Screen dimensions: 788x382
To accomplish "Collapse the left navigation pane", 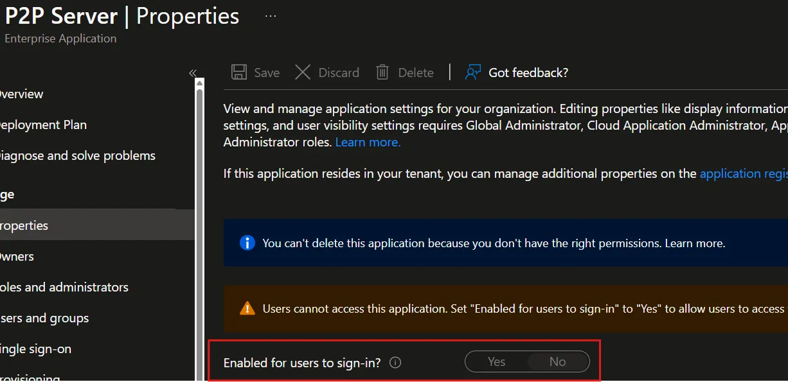I will [x=193, y=73].
